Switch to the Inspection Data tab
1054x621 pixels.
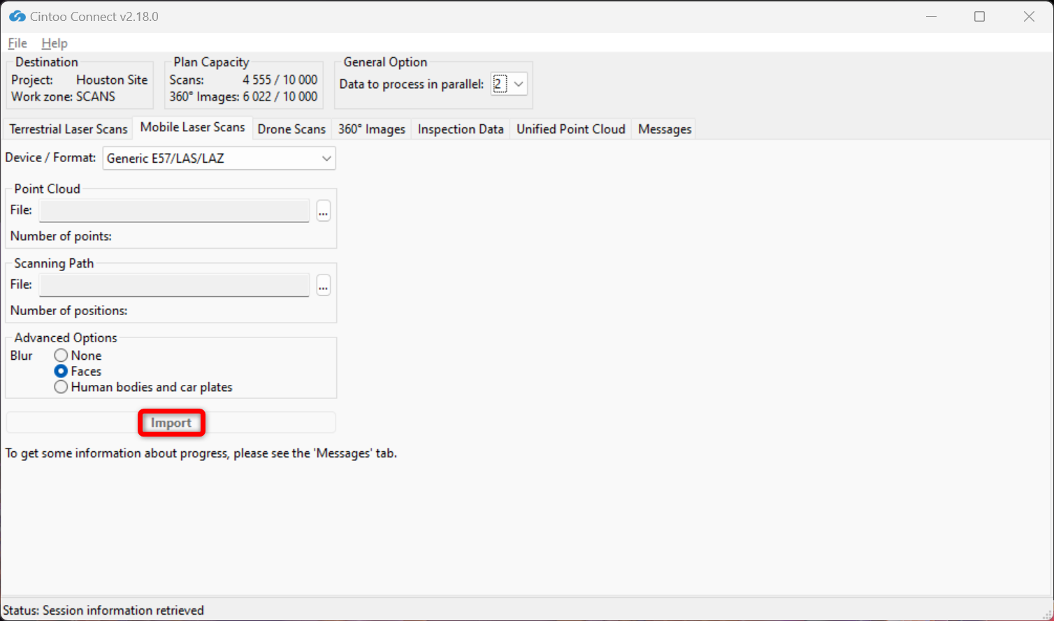click(x=461, y=129)
